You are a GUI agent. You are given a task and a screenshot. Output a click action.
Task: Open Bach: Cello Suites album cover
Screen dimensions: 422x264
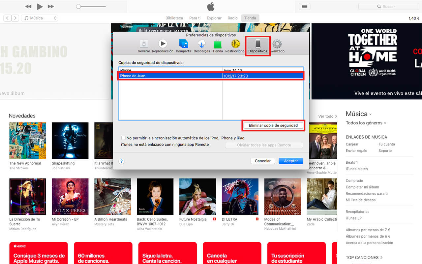[x=155, y=197]
